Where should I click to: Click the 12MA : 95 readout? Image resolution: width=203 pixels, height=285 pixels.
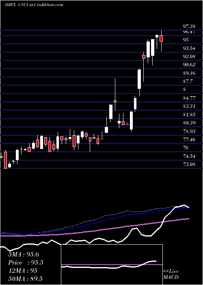pyautogui.click(x=23, y=271)
